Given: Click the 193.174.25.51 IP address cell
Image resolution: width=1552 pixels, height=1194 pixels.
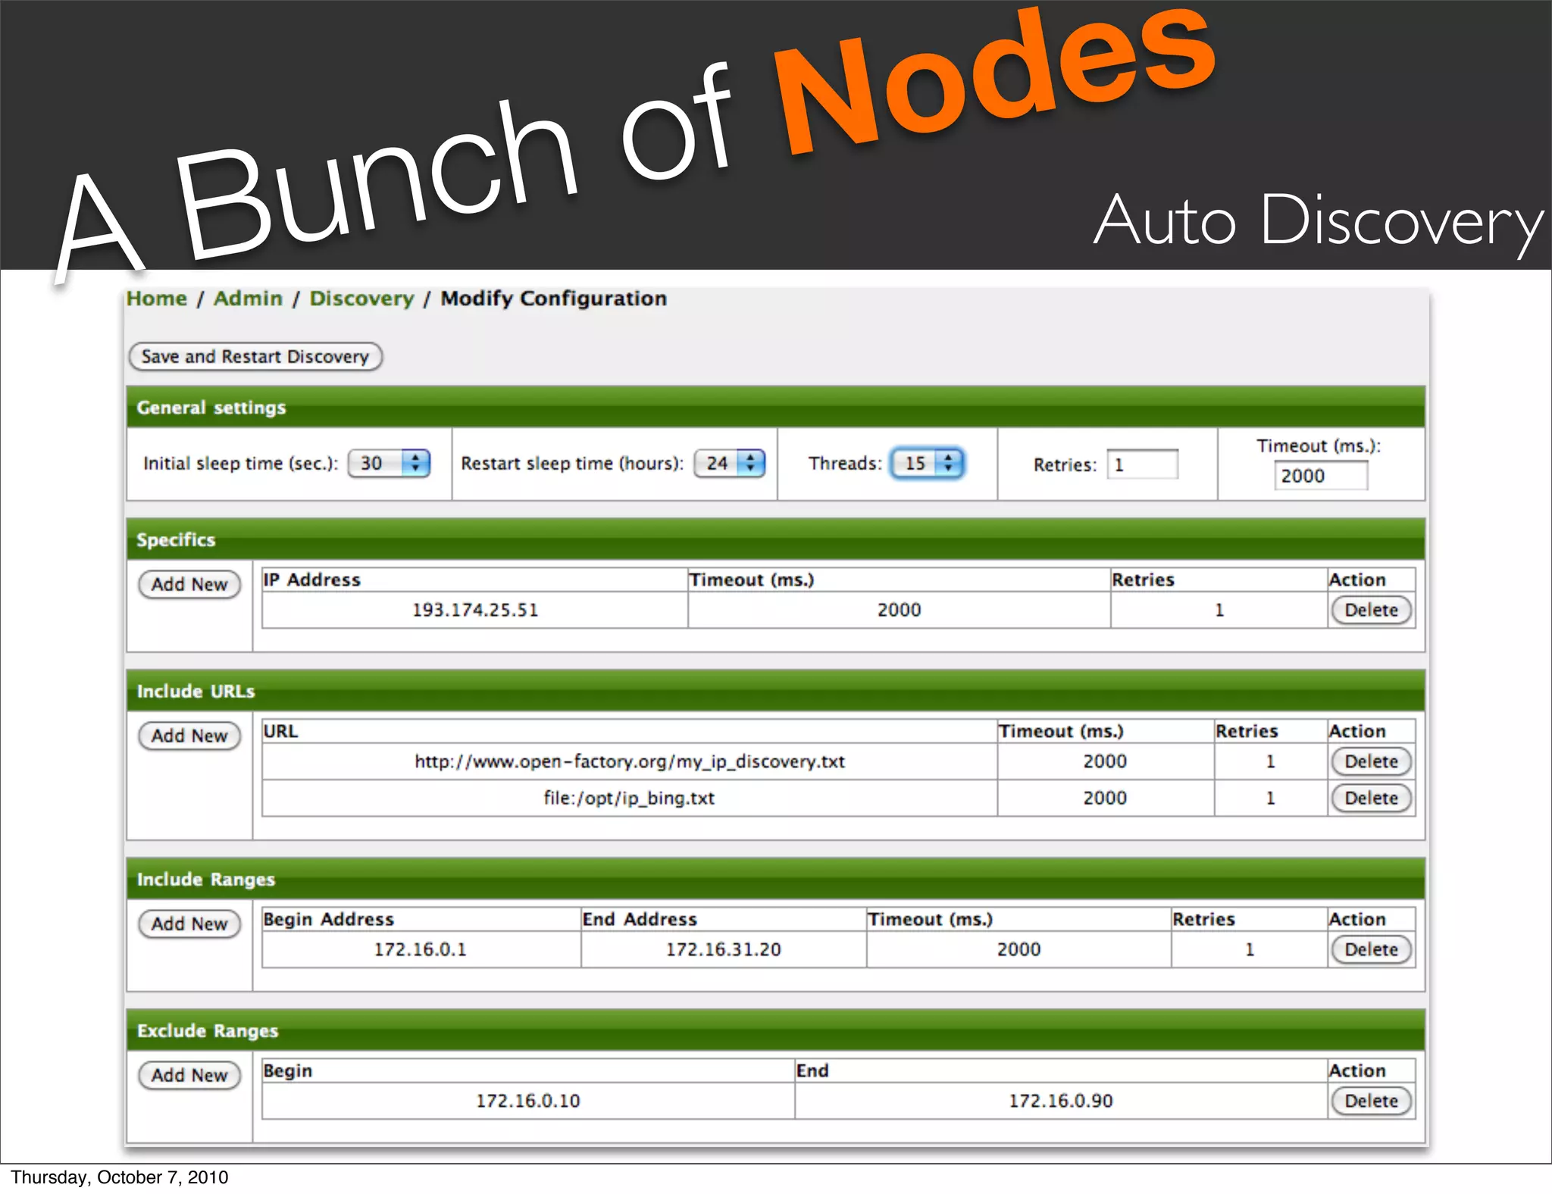Looking at the screenshot, I should pos(475,610).
